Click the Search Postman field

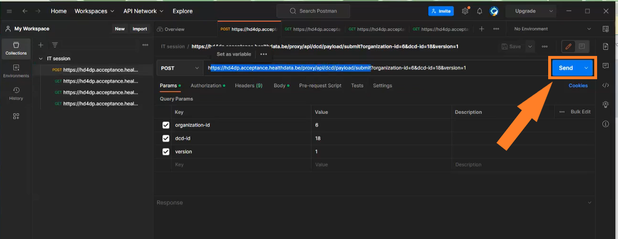[313, 11]
